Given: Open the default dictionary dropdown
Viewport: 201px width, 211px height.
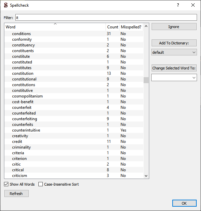Looking at the screenshot, I should (174, 52).
